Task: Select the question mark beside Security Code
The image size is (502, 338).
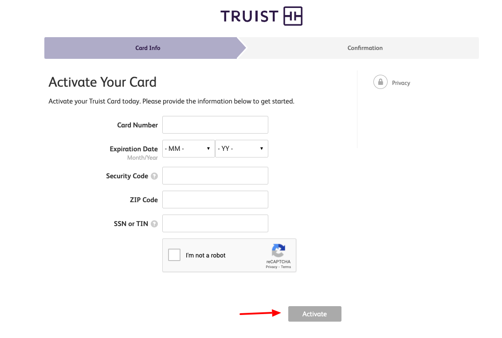Action: click(x=154, y=176)
